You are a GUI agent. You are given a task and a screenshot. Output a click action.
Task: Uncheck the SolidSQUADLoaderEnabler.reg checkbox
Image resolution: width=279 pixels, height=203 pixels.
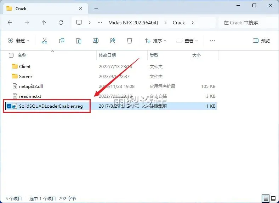9,106
